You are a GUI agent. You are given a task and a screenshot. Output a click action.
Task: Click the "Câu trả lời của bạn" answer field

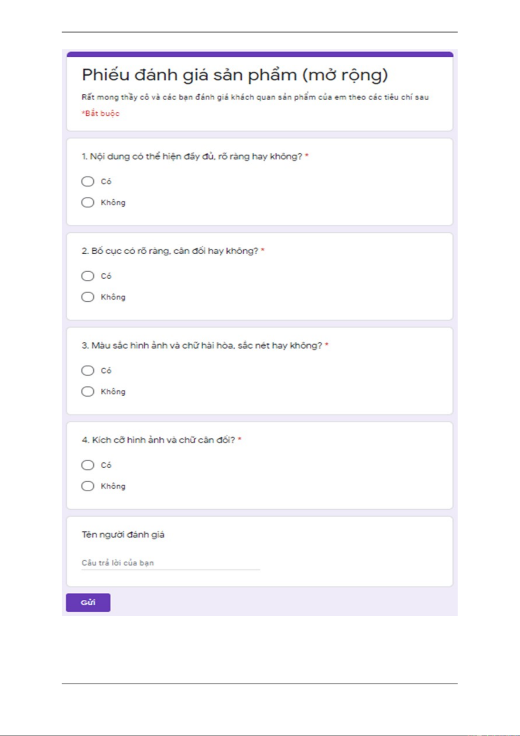[170, 563]
